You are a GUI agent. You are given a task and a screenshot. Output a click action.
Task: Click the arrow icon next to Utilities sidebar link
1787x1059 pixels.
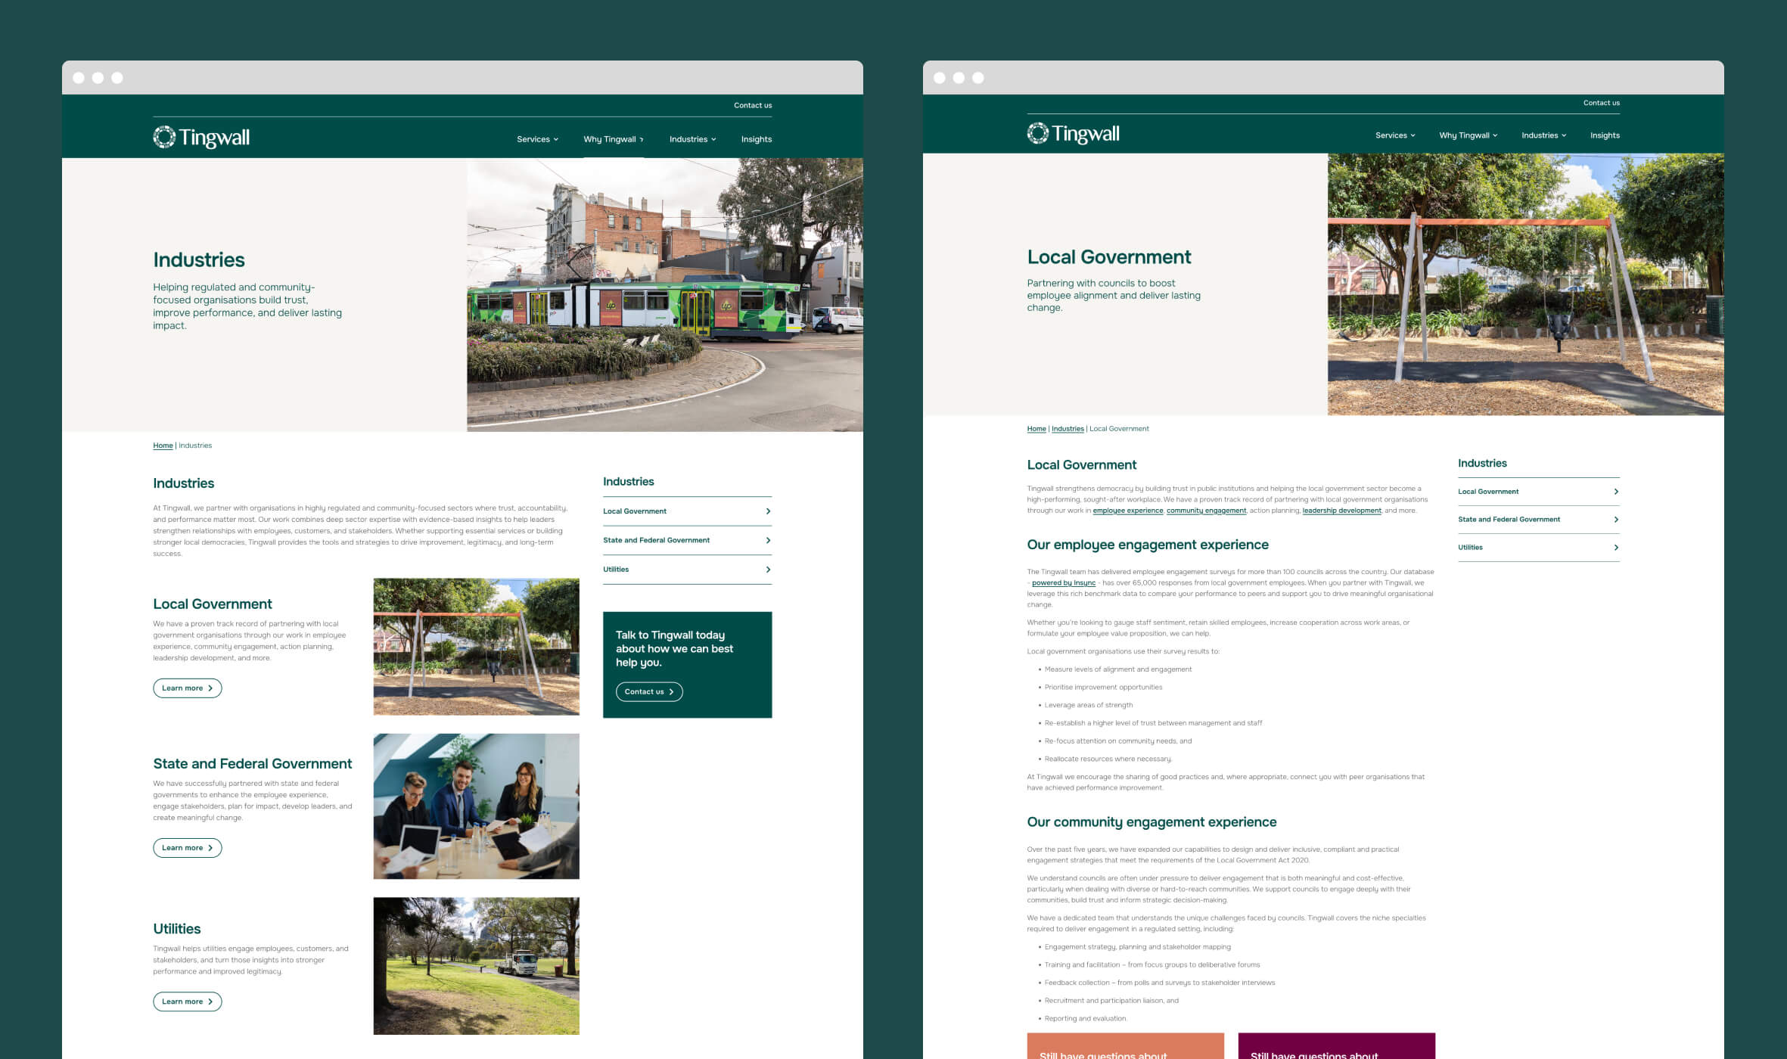(x=768, y=570)
